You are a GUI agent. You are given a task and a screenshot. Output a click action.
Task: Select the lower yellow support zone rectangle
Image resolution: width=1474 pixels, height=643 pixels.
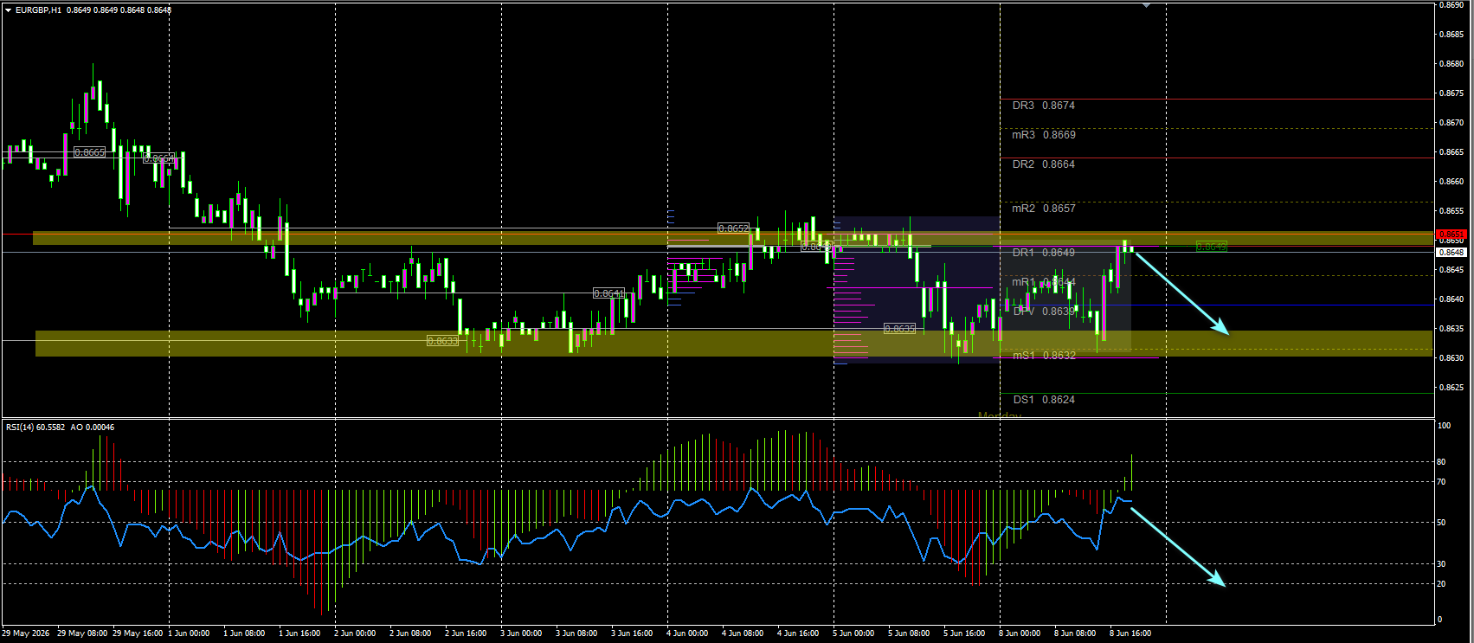tap(734, 344)
